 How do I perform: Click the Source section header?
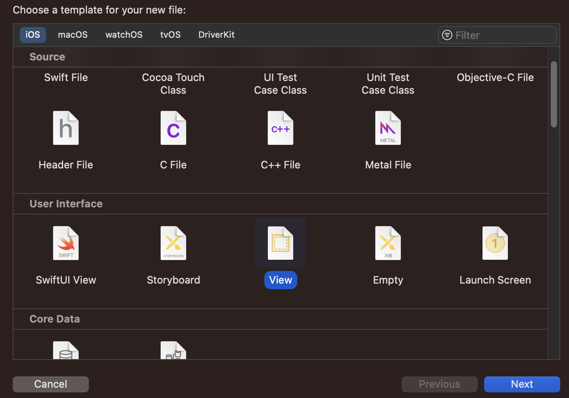47,57
